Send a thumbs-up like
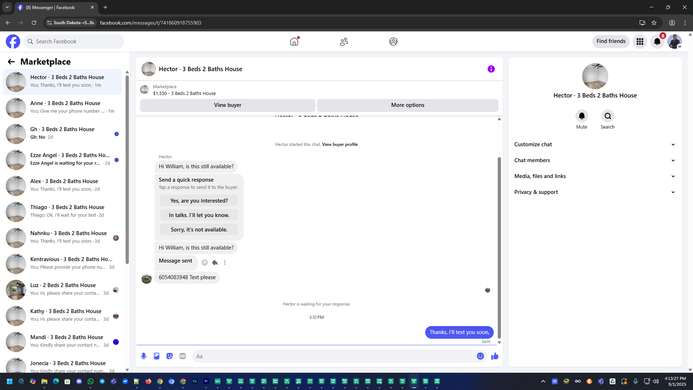Screen dimensions: 693x390 pyautogui.click(x=494, y=356)
